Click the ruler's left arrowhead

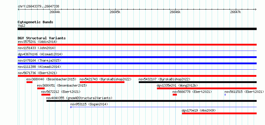(x=18, y=9)
